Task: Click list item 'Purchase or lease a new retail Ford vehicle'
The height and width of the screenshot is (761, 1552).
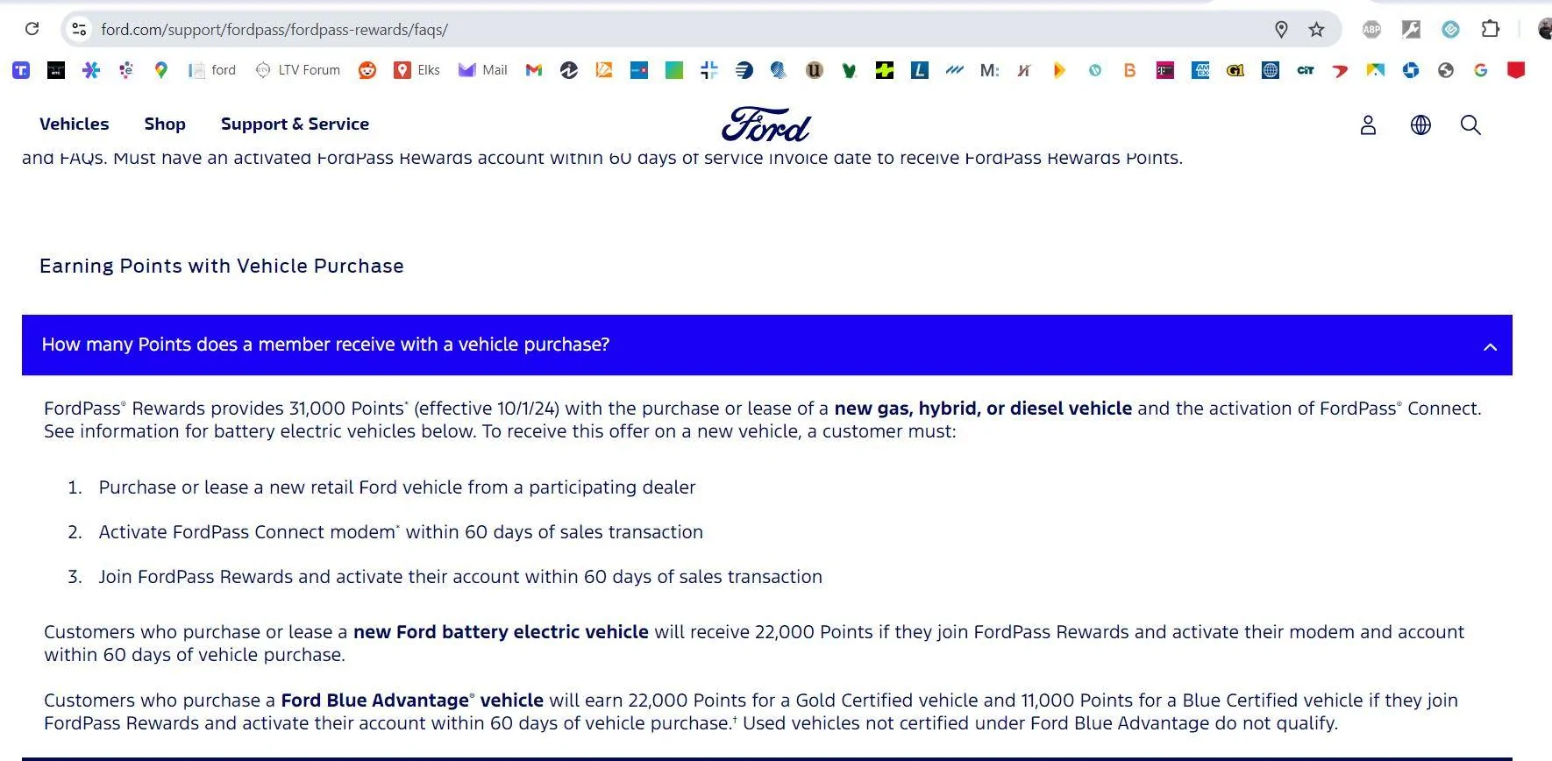Action: tap(397, 487)
